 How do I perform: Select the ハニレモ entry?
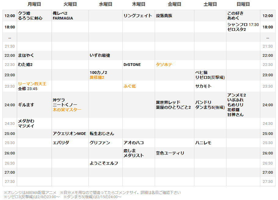(203, 143)
